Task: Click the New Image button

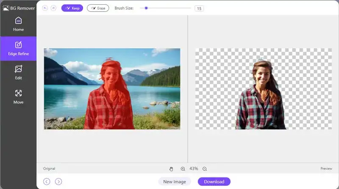Action: [175, 182]
